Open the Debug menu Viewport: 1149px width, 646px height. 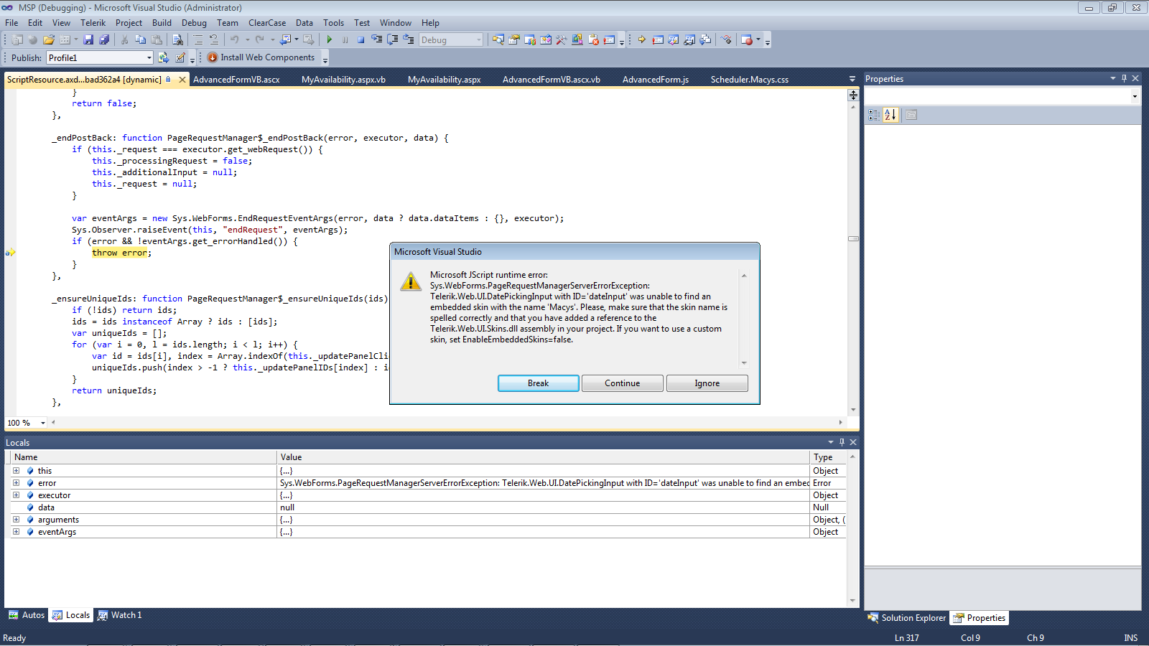click(x=194, y=23)
